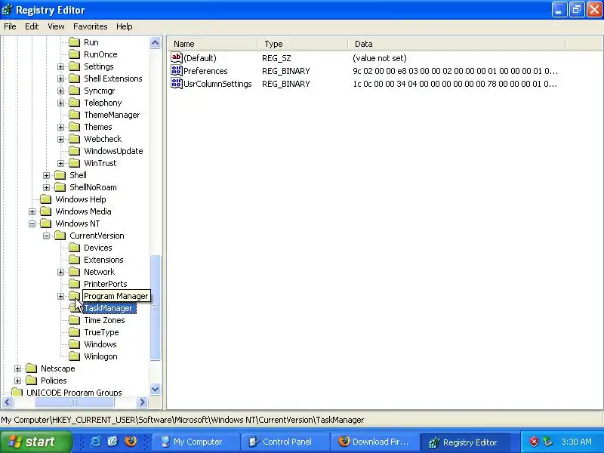Image resolution: width=604 pixels, height=453 pixels.
Task: Expand the Syncmgr key
Action: pos(61,91)
